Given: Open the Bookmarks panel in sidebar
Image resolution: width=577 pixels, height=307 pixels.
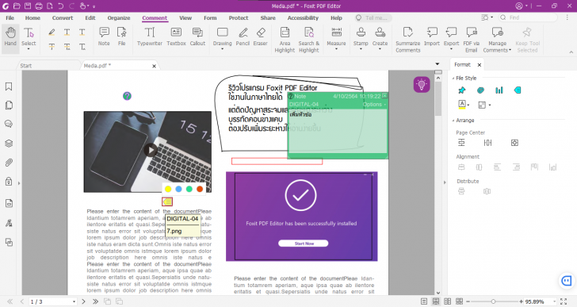Looking at the screenshot, I should tap(9, 86).
